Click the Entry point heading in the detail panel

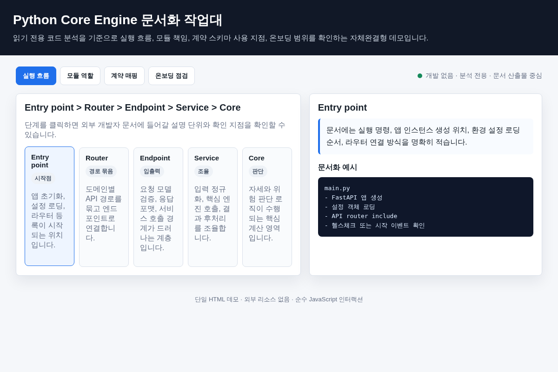coord(342,107)
